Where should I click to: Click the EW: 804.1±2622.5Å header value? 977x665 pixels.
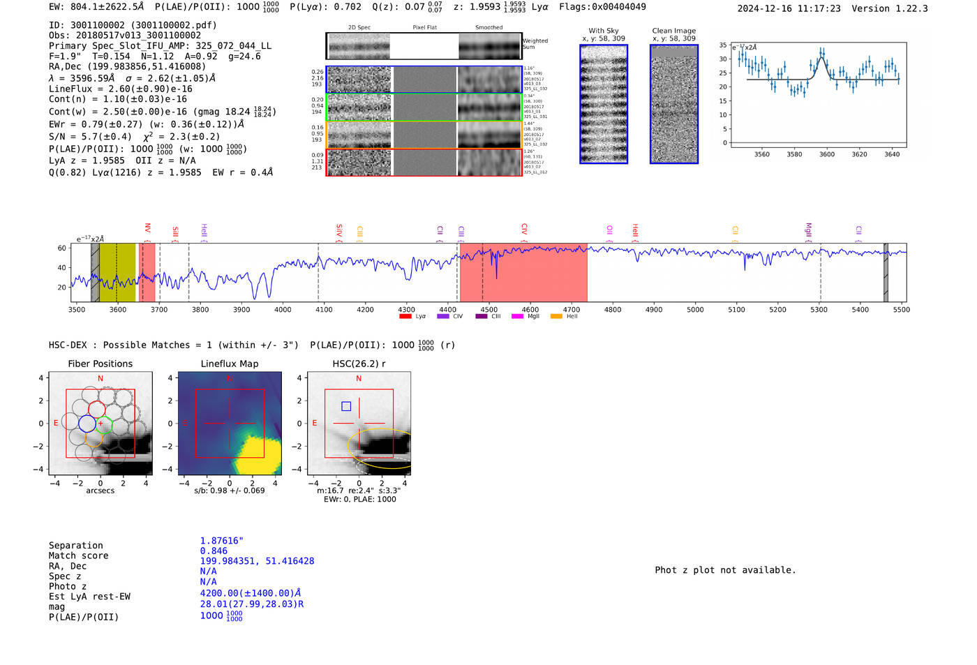(x=96, y=6)
